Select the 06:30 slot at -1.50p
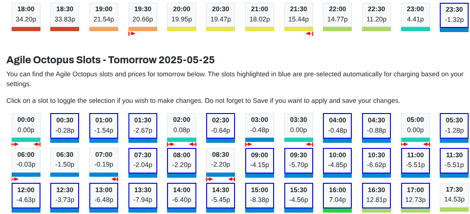Viewport: 470px width, 214px height. 65,160
